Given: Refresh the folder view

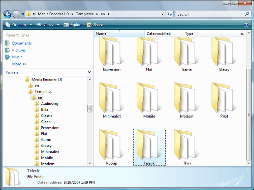Looking at the screenshot, I should tap(170, 14).
